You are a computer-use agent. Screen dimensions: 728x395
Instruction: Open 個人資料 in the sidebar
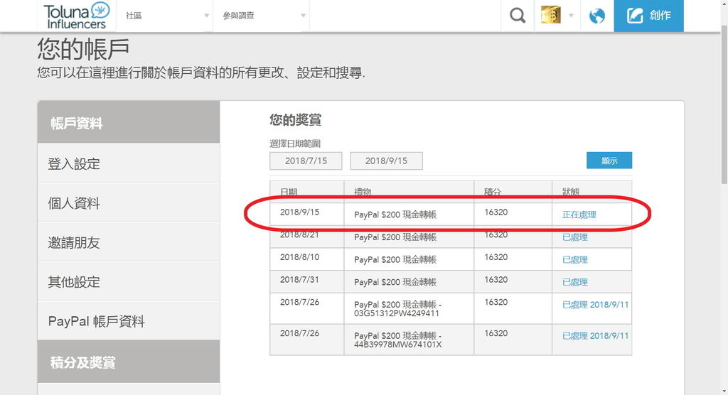coord(129,203)
